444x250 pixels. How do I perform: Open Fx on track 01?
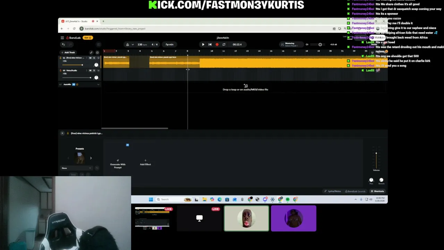pos(65,61)
